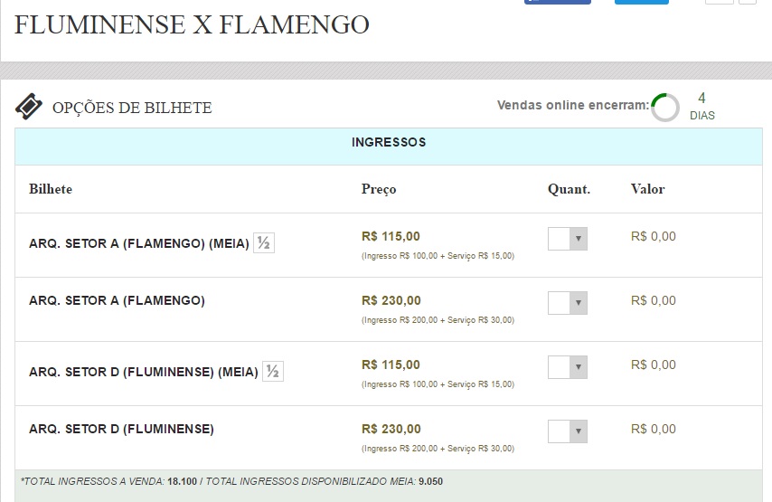Expand quantity selector for Setor D Fluminense Meia
772x502 pixels.
[x=568, y=367]
